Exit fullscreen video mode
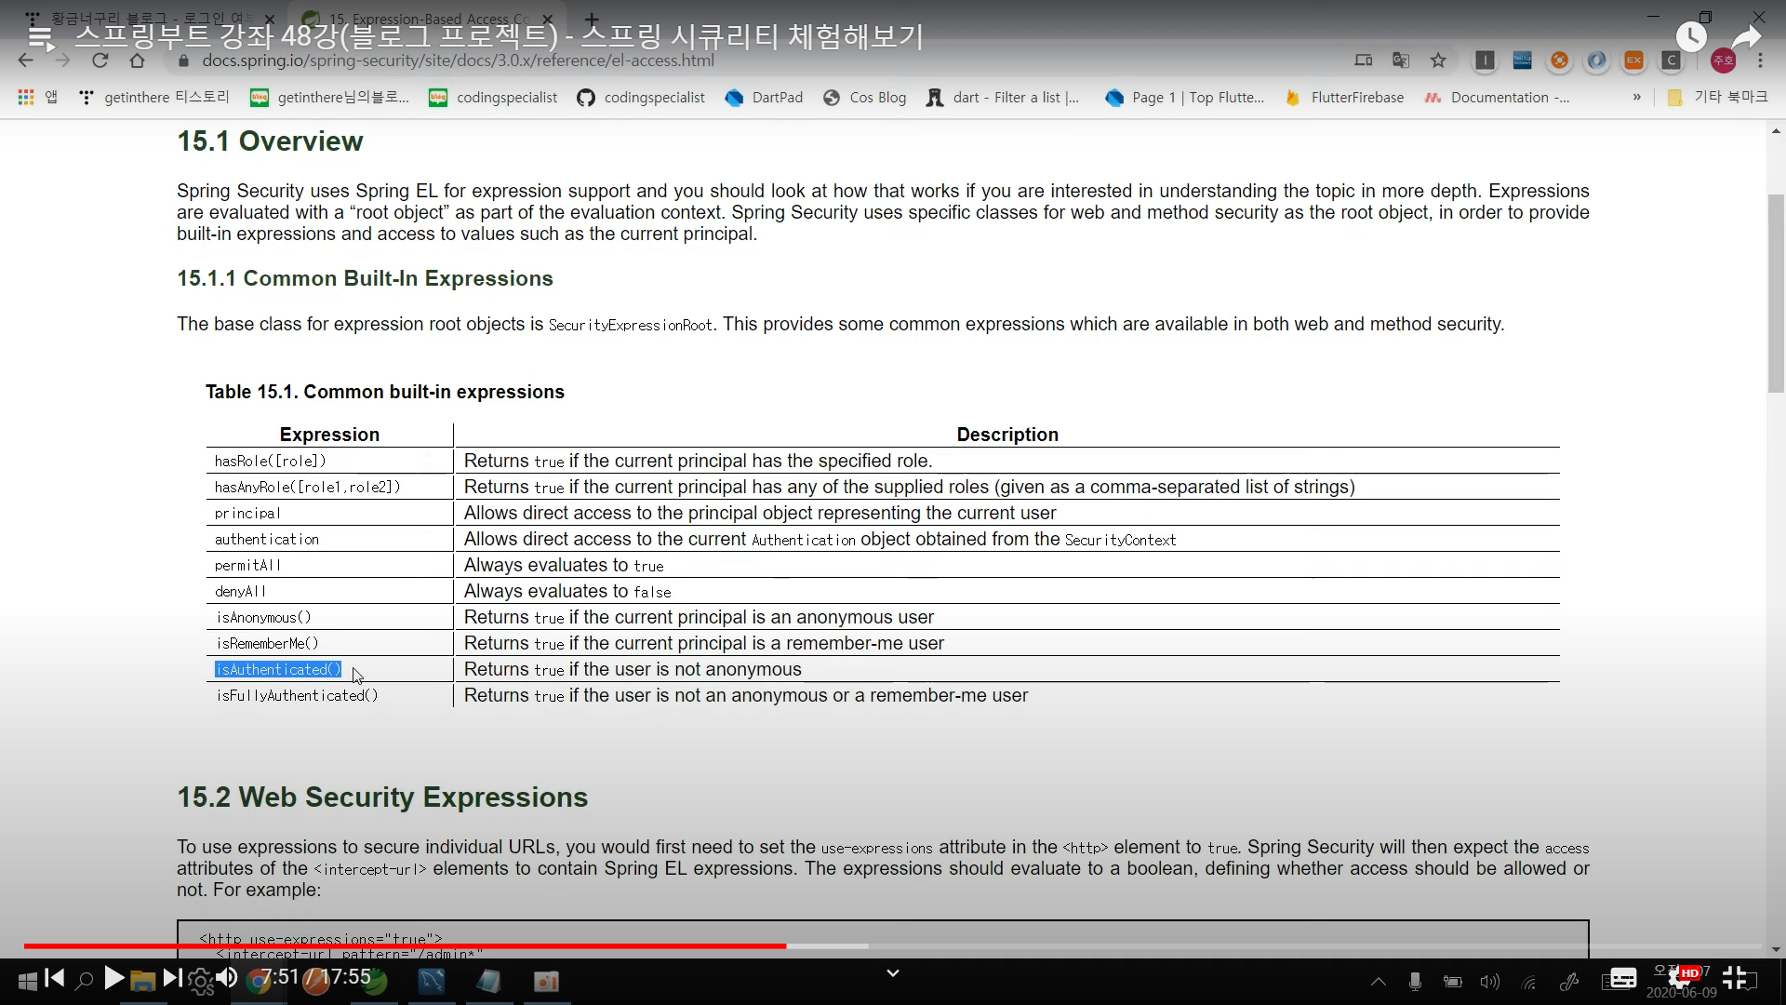The width and height of the screenshot is (1786, 1005). click(x=1735, y=978)
